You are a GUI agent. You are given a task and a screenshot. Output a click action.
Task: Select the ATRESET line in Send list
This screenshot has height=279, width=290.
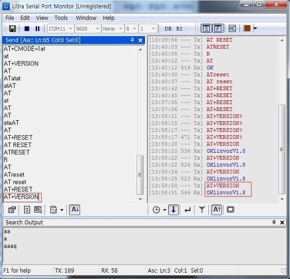click(17, 152)
